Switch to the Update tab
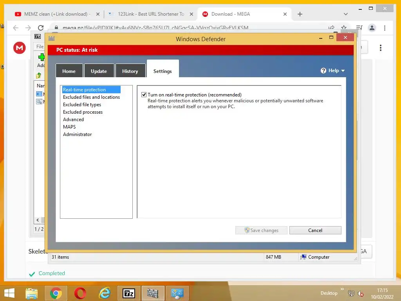The height and width of the screenshot is (301, 401). 99,71
